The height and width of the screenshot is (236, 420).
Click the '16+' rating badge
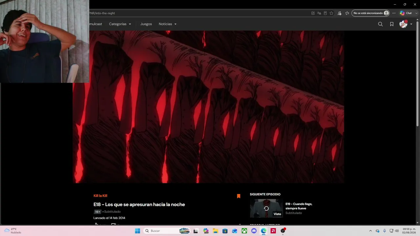[97, 212]
